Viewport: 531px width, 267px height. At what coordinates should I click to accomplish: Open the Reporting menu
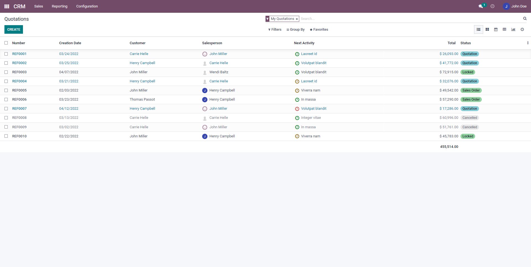tap(59, 6)
